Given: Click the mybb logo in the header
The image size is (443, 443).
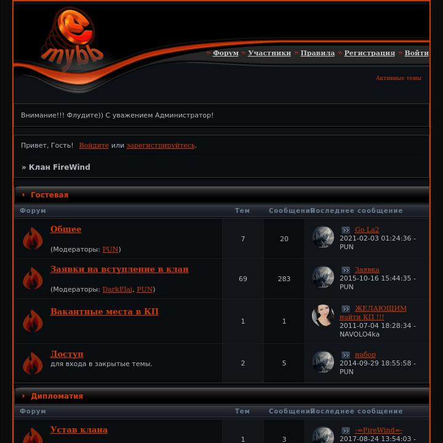Looking at the screenshot, I should 72,39.
